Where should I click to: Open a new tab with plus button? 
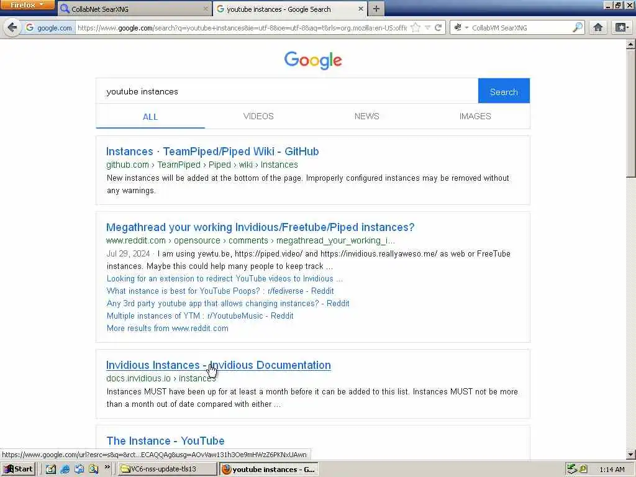[x=376, y=9]
